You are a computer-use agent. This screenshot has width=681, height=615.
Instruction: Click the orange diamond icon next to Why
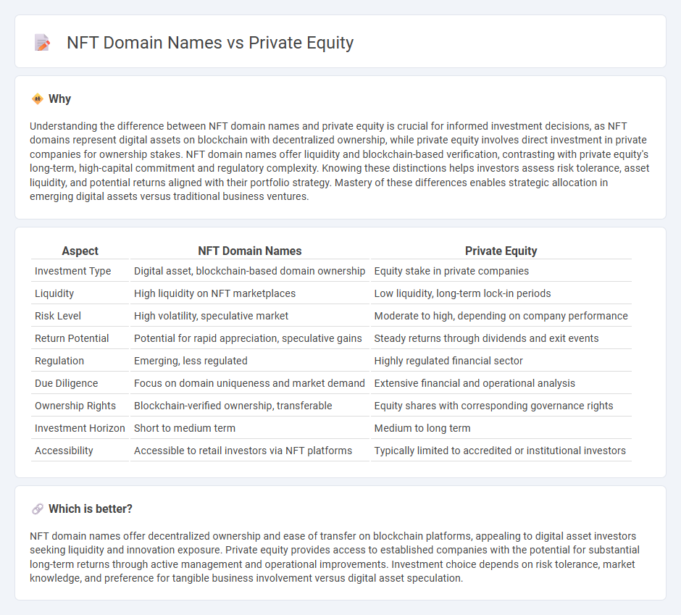coord(38,99)
